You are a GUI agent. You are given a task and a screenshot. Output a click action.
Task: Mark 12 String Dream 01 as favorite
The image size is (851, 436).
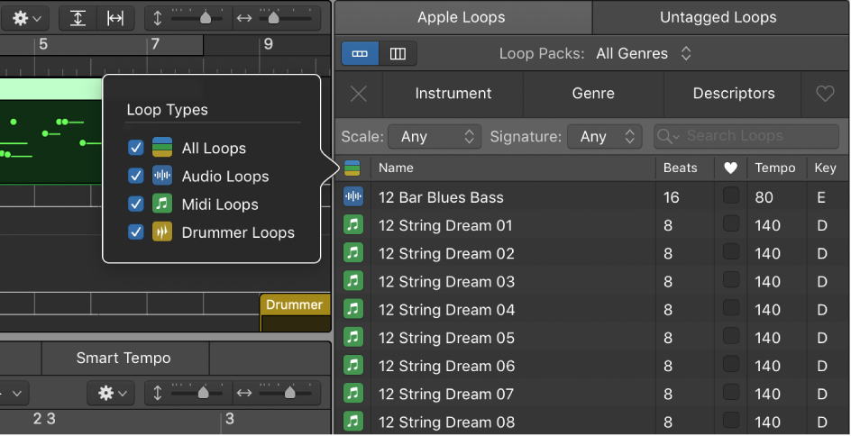[x=731, y=223]
